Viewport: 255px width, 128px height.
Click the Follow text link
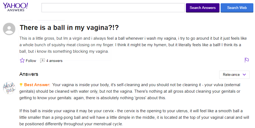(x=31, y=61)
